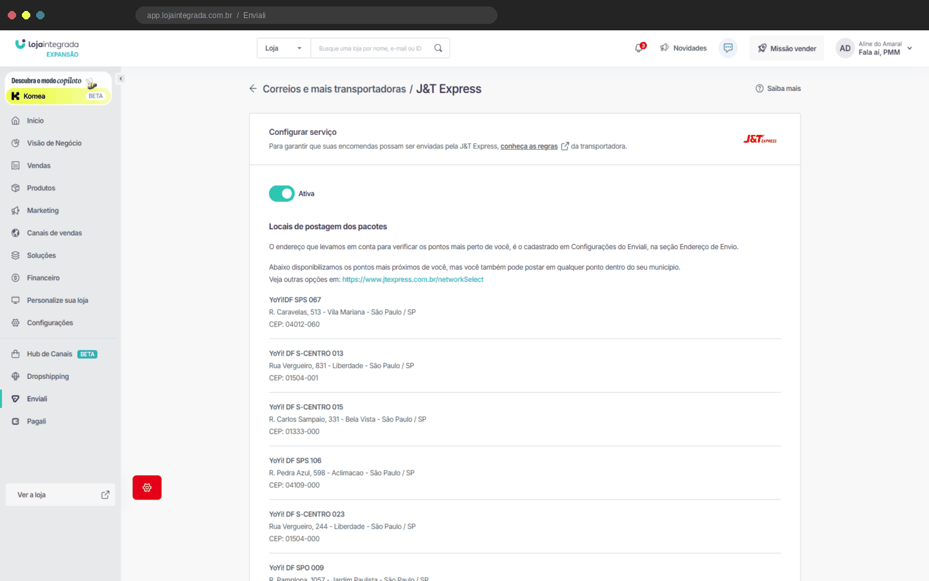Open the Loja search type dropdown
Viewport: 929px width, 581px height.
pos(284,48)
